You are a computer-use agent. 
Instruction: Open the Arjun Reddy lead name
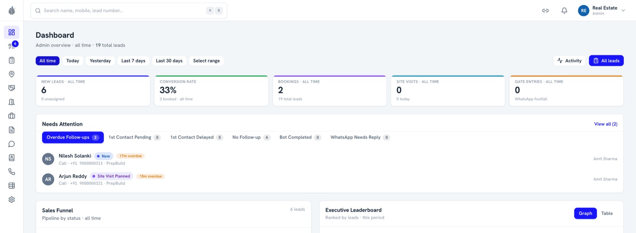[73, 176]
